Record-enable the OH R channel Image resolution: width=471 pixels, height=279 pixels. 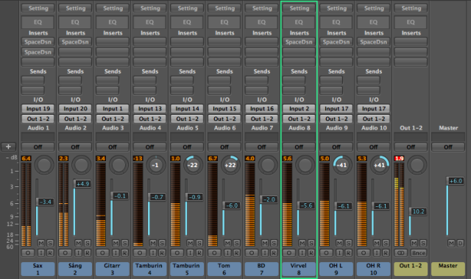pyautogui.click(x=386, y=253)
